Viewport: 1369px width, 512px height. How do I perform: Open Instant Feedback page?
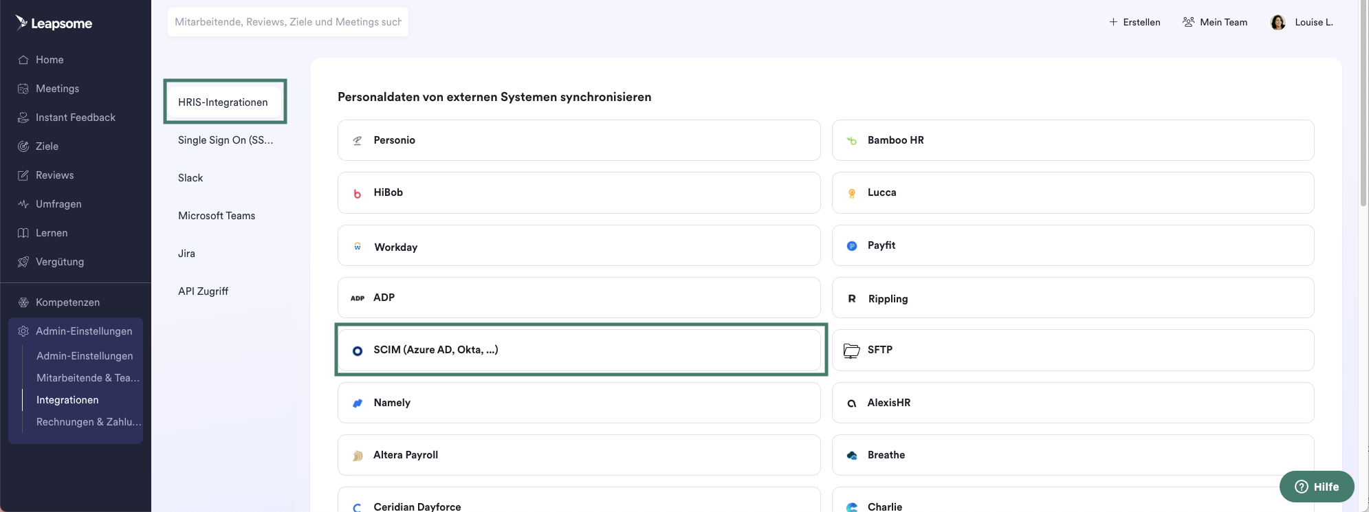pos(76,118)
